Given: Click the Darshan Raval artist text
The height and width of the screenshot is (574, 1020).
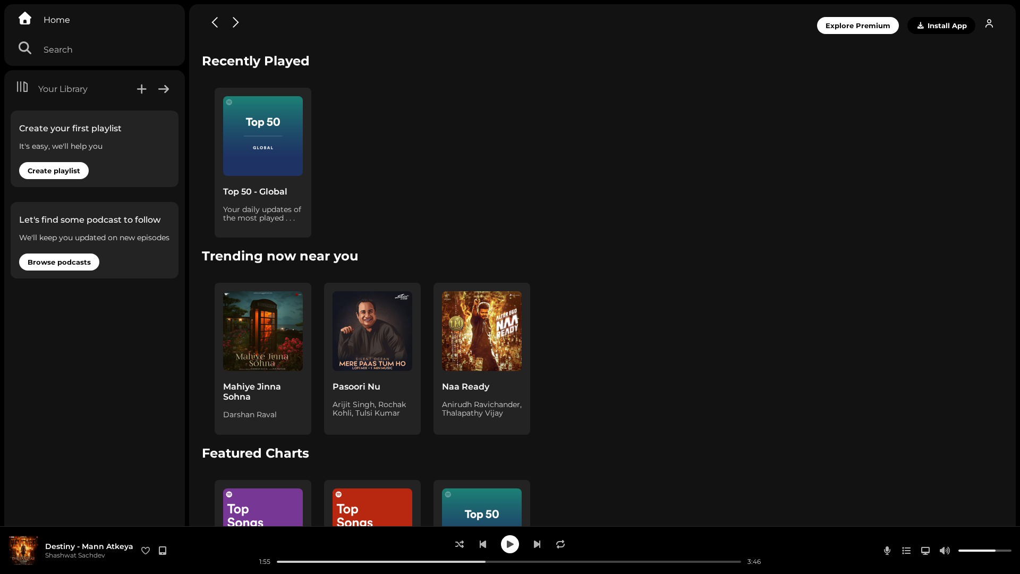Looking at the screenshot, I should click(250, 415).
